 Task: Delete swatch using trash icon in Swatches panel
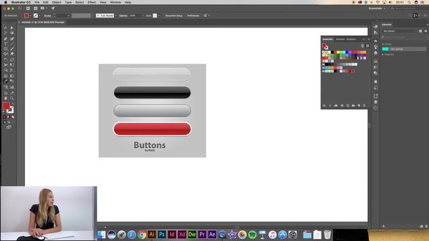click(364, 106)
